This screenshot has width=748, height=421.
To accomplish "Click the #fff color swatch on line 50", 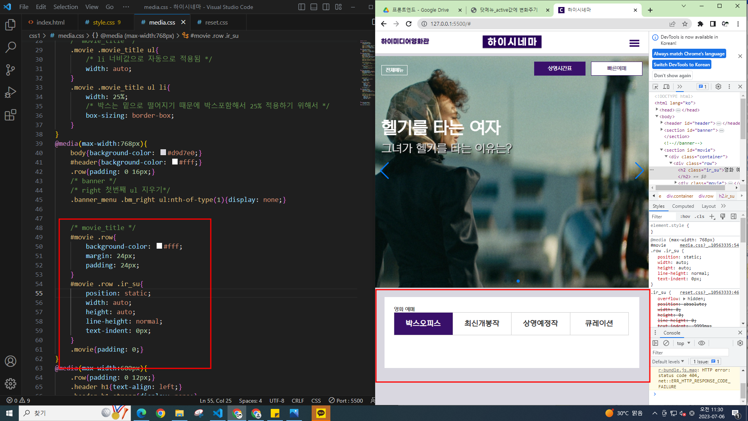I will (159, 246).
